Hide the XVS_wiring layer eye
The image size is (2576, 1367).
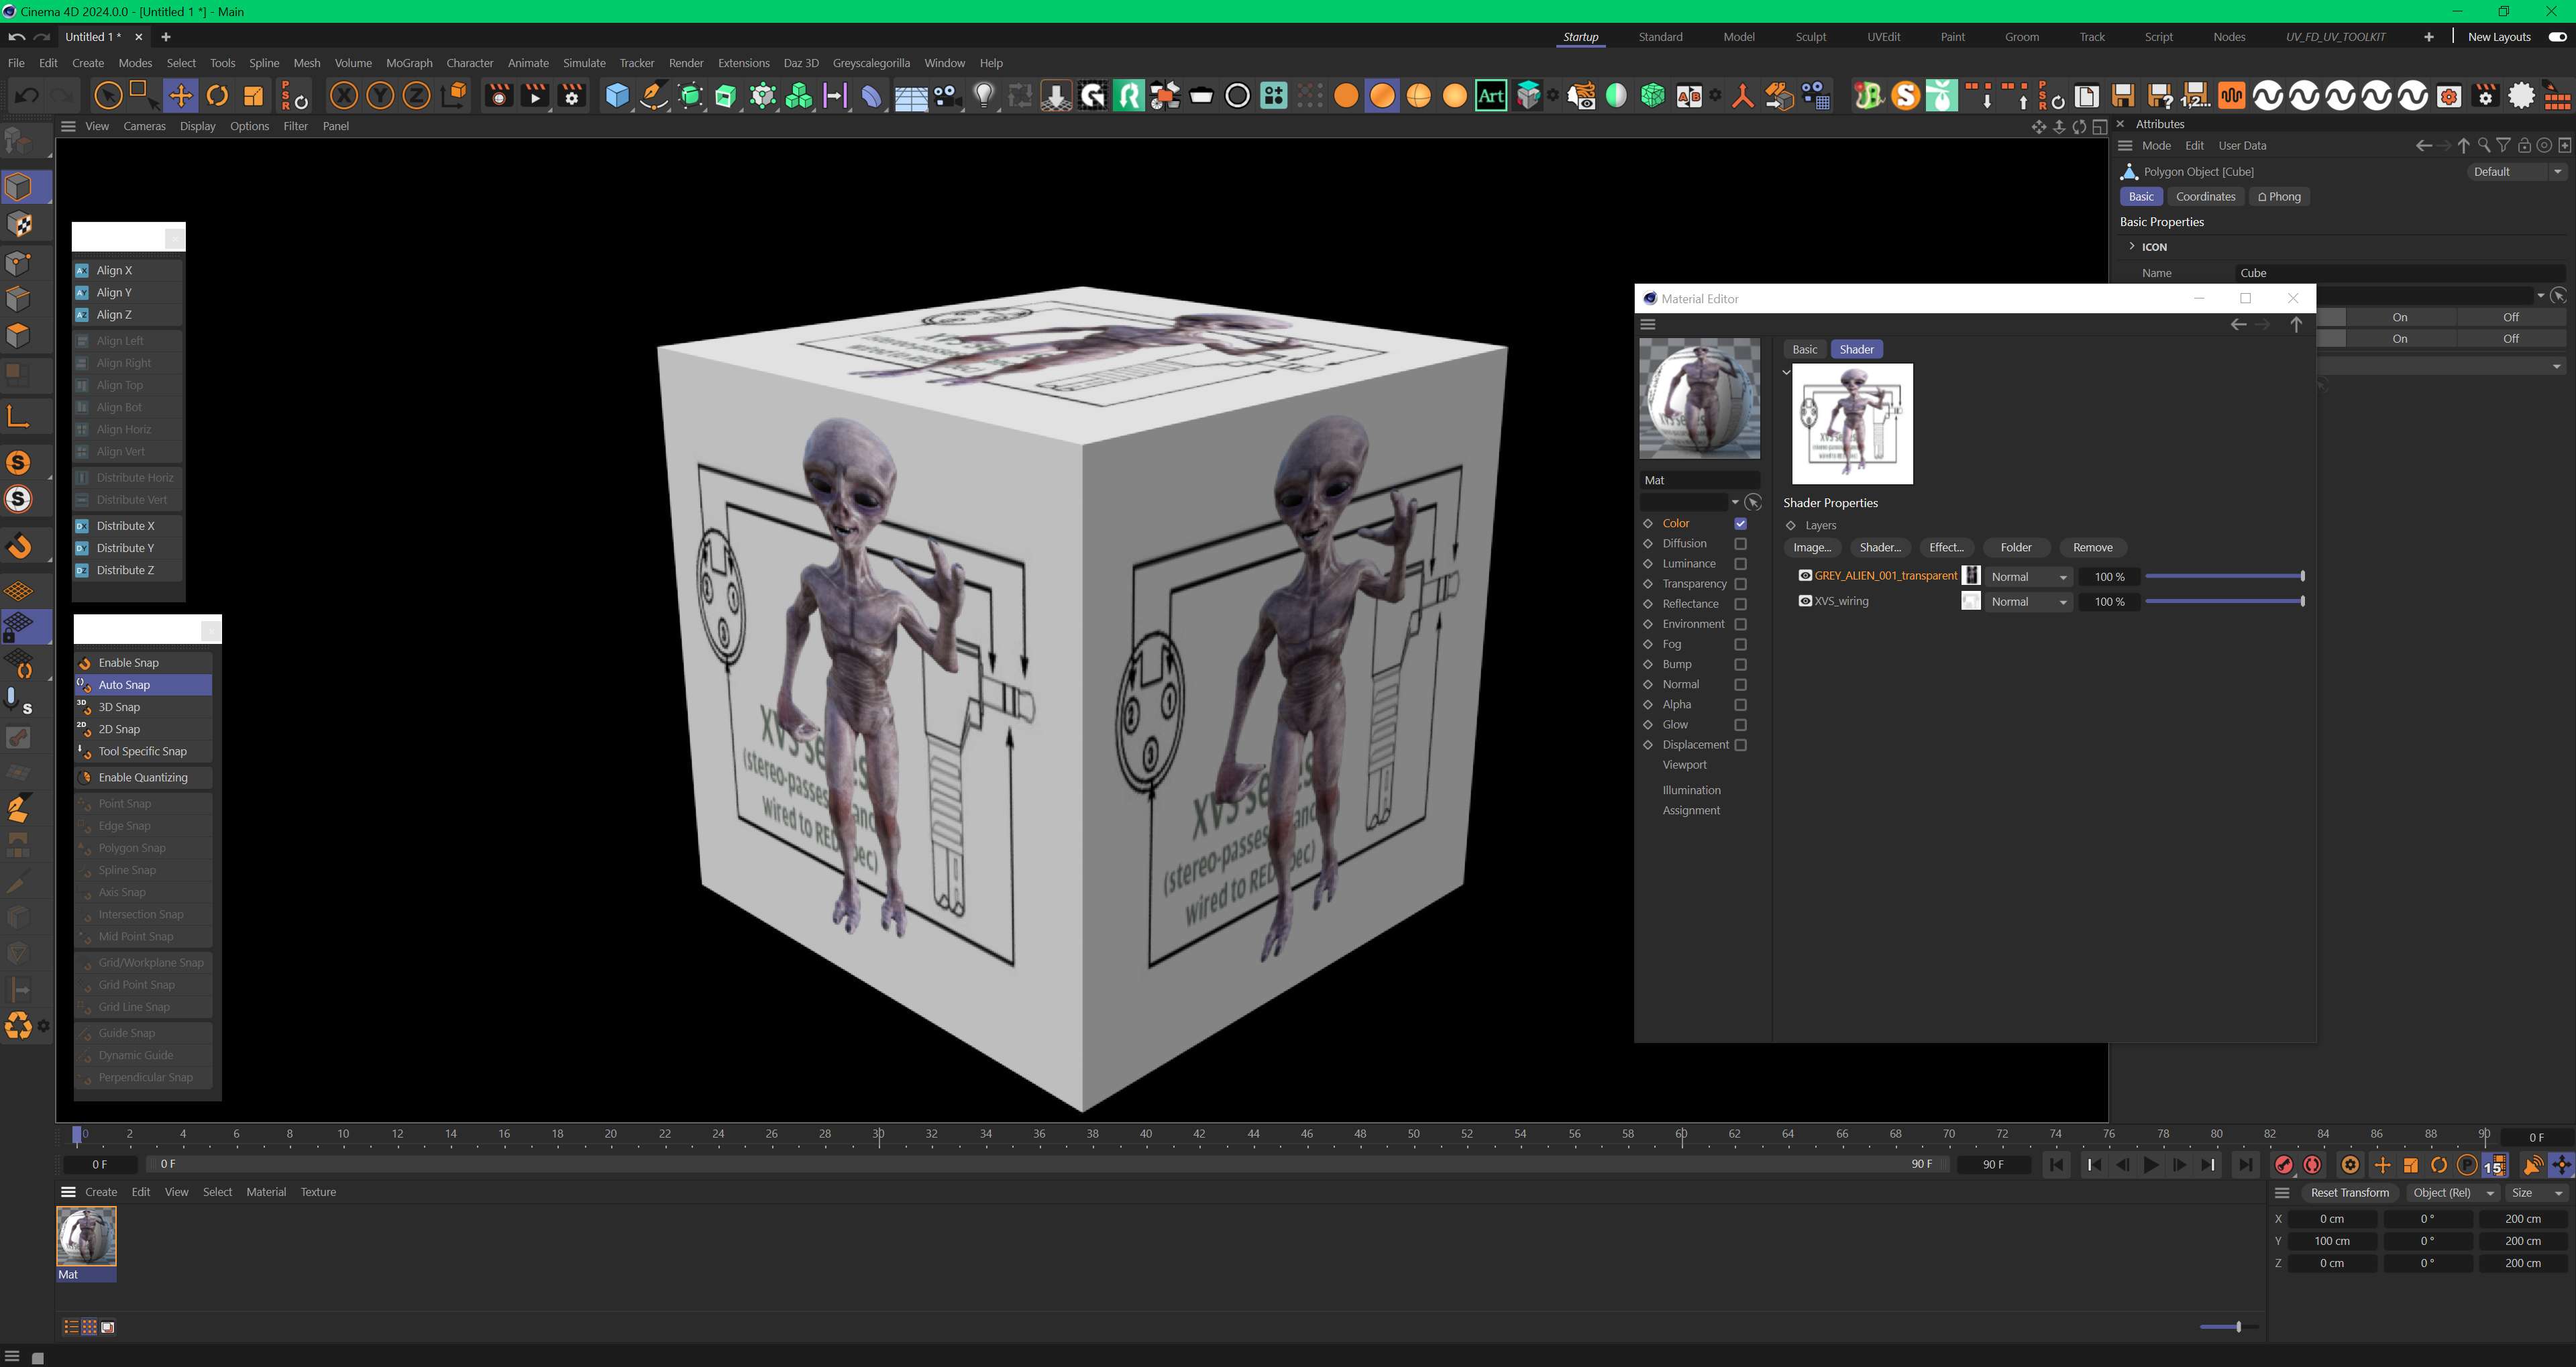[1805, 601]
